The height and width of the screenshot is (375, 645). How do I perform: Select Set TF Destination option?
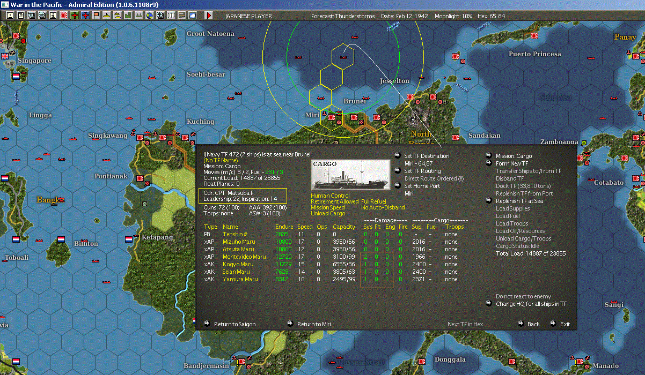click(397, 156)
